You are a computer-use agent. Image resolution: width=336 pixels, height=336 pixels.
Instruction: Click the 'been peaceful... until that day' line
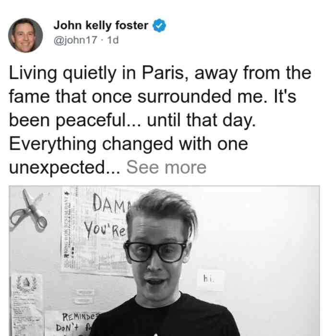tap(132, 120)
